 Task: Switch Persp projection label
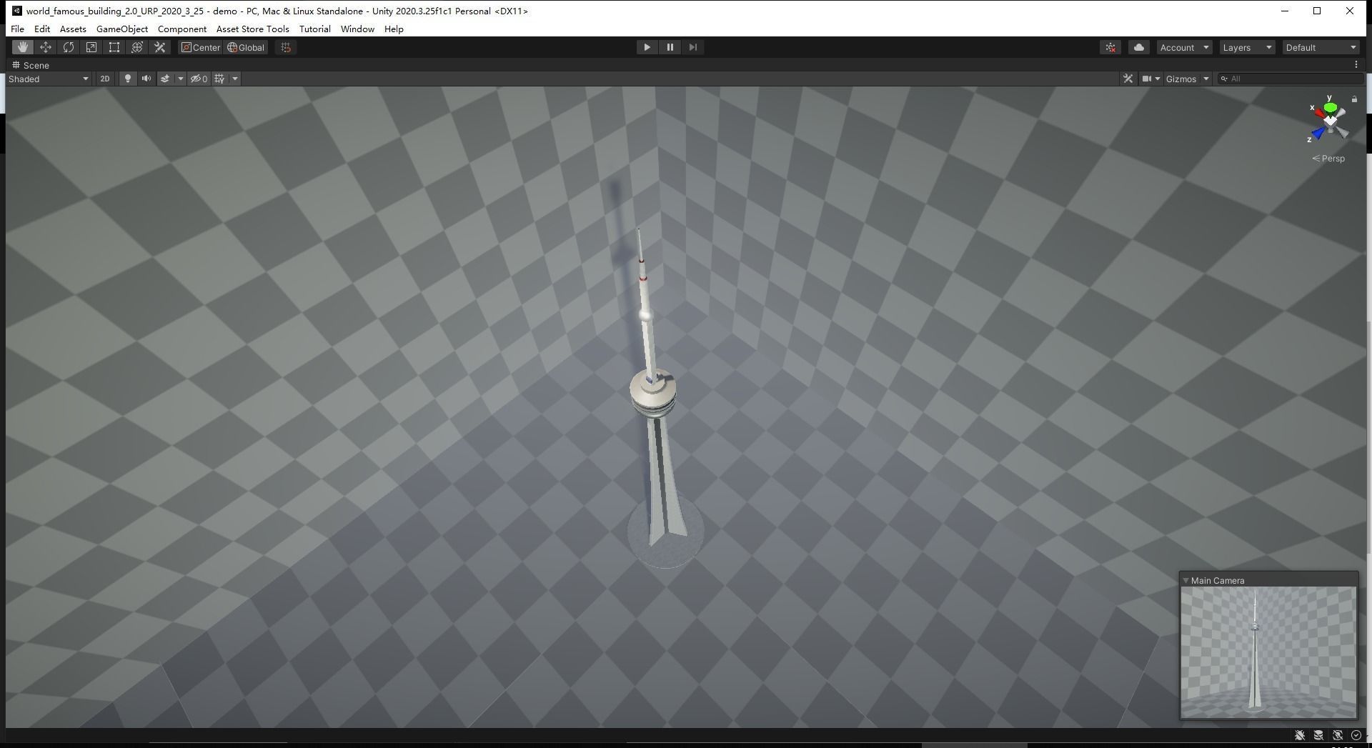tap(1328, 159)
